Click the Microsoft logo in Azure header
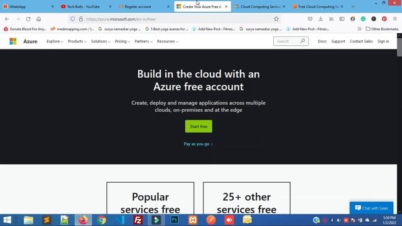The height and width of the screenshot is (226, 402). coord(13,41)
